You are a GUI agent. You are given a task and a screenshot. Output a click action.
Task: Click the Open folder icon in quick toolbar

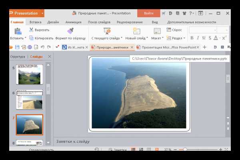11,47
